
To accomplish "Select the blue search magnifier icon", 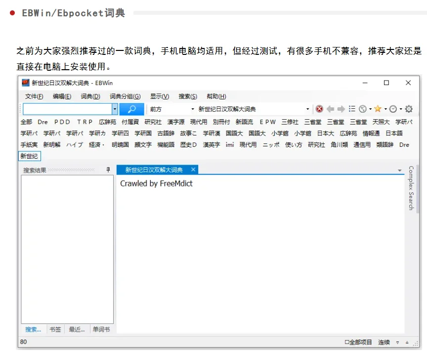I will tap(131, 109).
